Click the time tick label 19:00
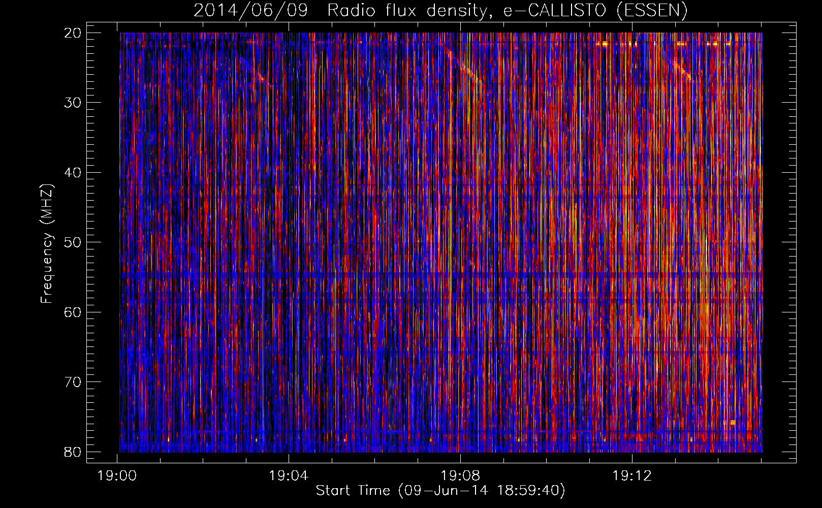This screenshot has height=508, width=822. click(x=117, y=476)
